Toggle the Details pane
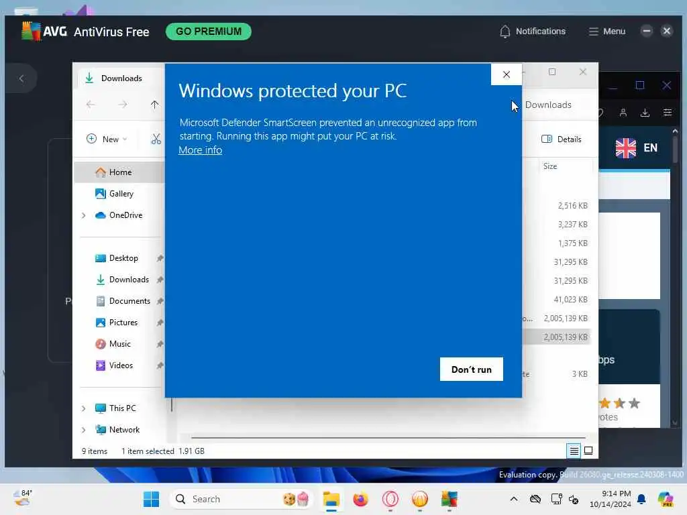This screenshot has height=515, width=687. [562, 139]
